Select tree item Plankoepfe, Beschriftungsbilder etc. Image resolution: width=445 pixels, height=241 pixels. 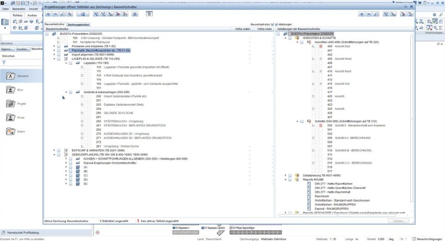click(x=100, y=50)
